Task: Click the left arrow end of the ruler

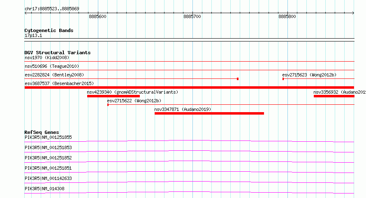Action: pyautogui.click(x=25, y=13)
